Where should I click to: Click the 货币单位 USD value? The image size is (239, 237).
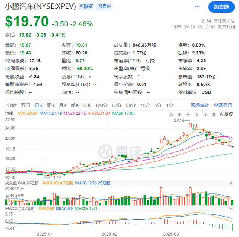[x=206, y=92]
